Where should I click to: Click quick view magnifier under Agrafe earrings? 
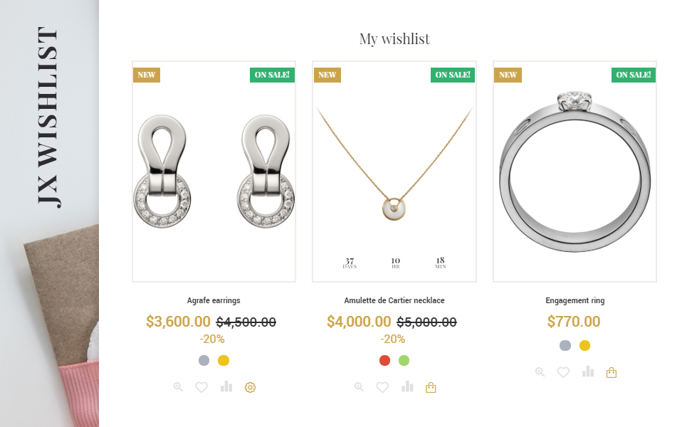178,386
